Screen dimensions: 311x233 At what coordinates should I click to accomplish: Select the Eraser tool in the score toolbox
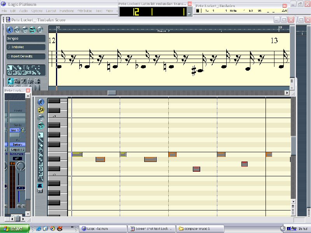pos(19,67)
